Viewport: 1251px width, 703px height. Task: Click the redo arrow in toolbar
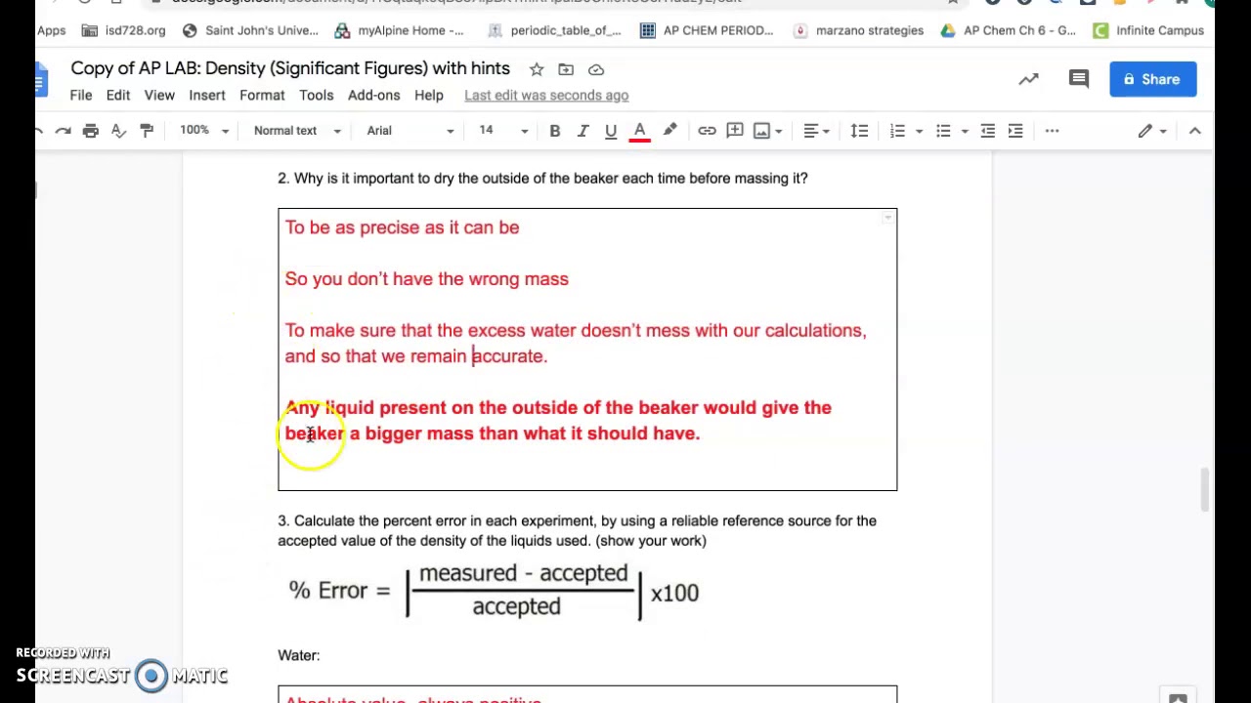click(63, 131)
